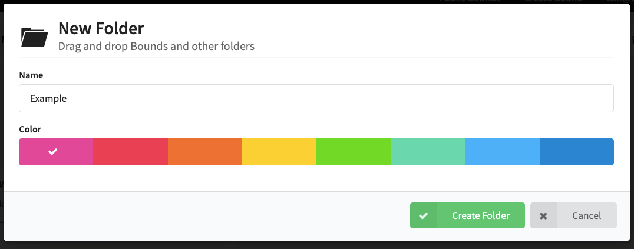Select the yellow color swatch
Viewport: 634px width, 249px height.
point(279,152)
